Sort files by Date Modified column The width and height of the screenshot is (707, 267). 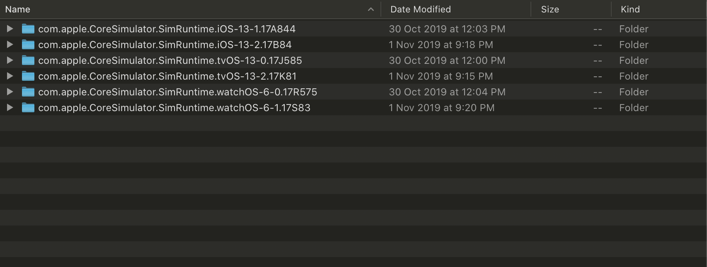coord(421,10)
